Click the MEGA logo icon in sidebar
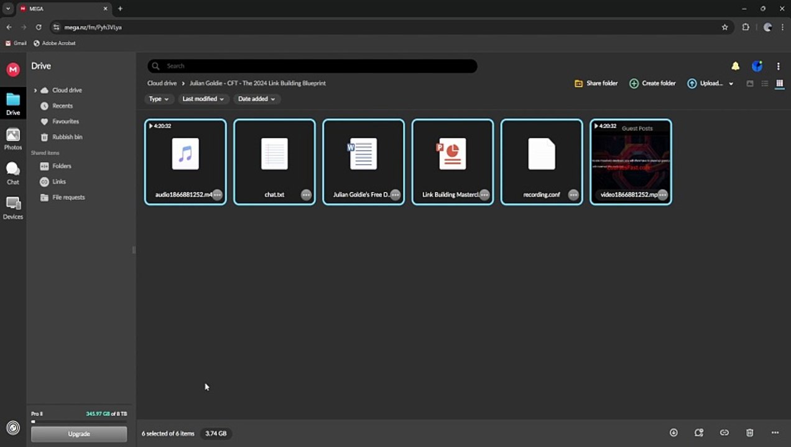The width and height of the screenshot is (791, 447). click(x=13, y=70)
